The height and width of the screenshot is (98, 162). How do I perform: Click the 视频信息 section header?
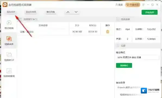[x=125, y=19]
